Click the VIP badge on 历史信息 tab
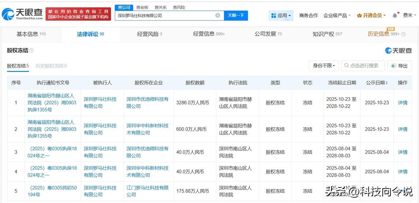419x203 pixels. click(x=391, y=29)
